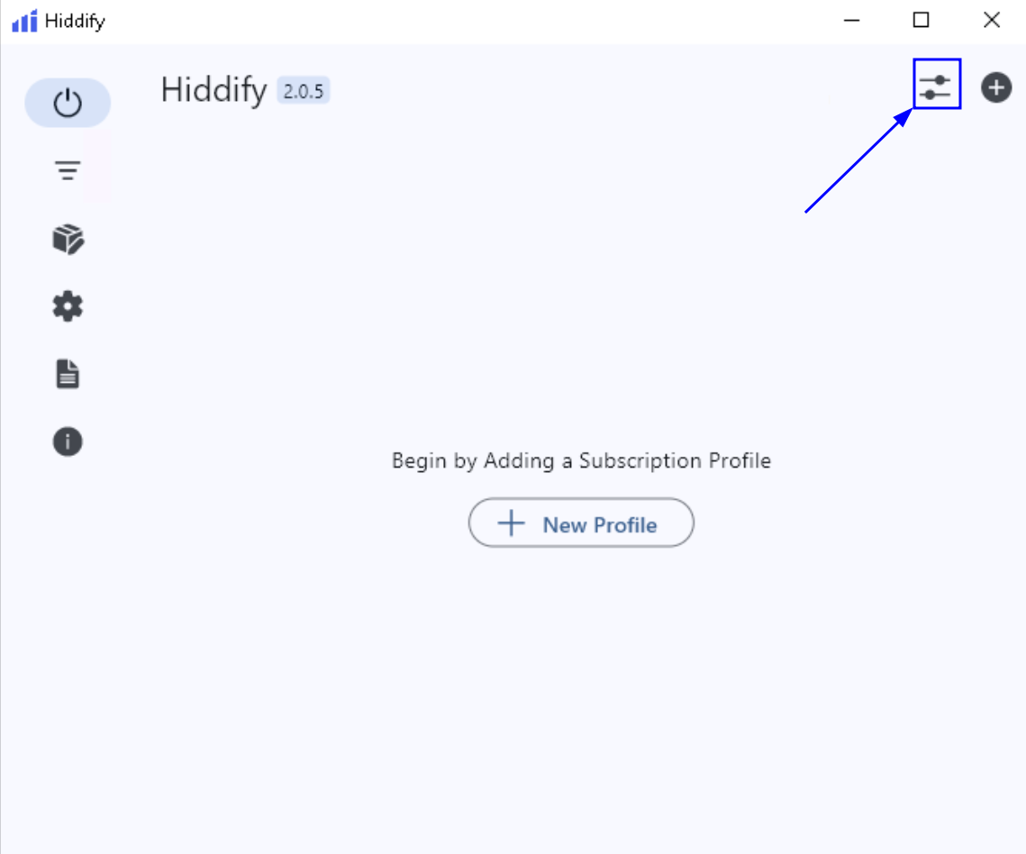The height and width of the screenshot is (854, 1026).
Task: Maximize the Hiddify window
Action: [x=921, y=19]
